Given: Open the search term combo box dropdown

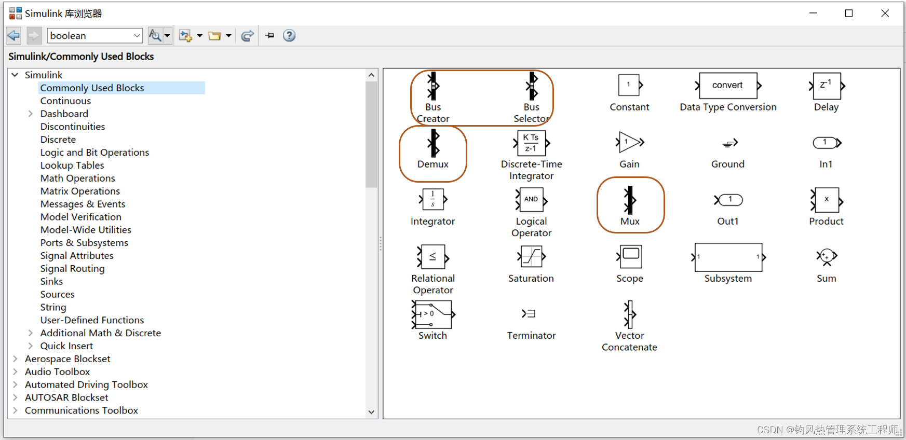Looking at the screenshot, I should pyautogui.click(x=137, y=35).
